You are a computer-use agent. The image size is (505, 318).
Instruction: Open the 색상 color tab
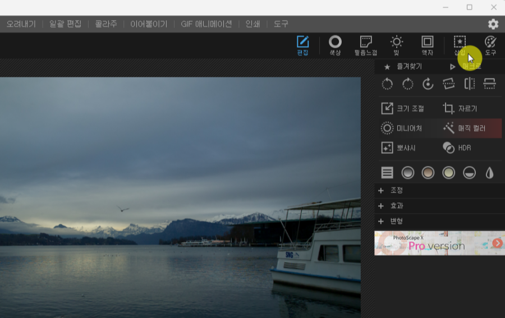coord(335,45)
